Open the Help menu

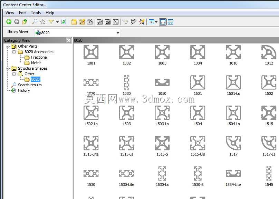pyautogui.click(x=50, y=13)
